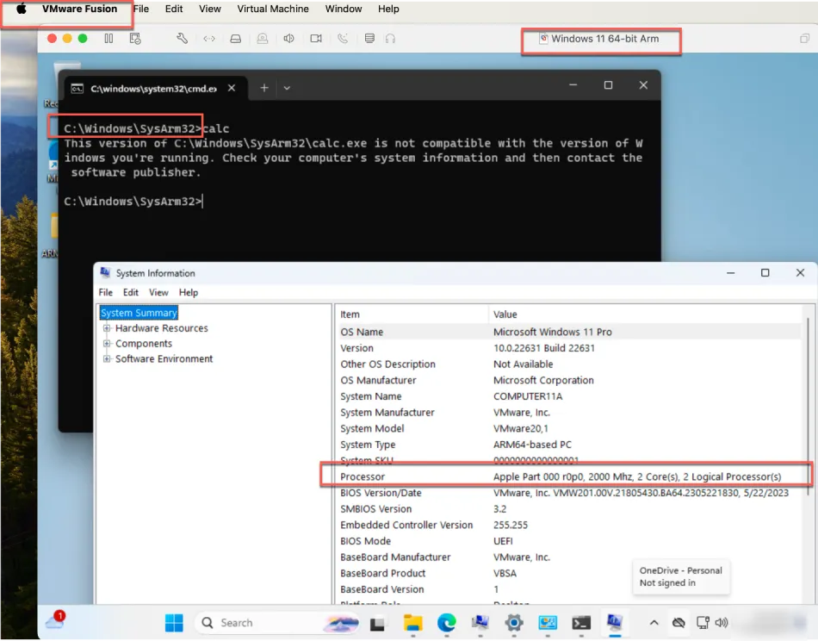The width and height of the screenshot is (818, 641).
Task: Click the network adapter arrows icon
Action: pyautogui.click(x=209, y=39)
